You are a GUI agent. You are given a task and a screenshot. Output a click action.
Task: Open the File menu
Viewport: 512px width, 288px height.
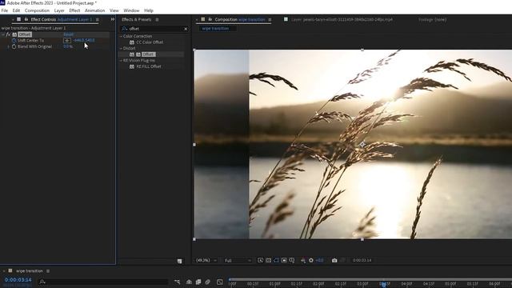click(5, 10)
